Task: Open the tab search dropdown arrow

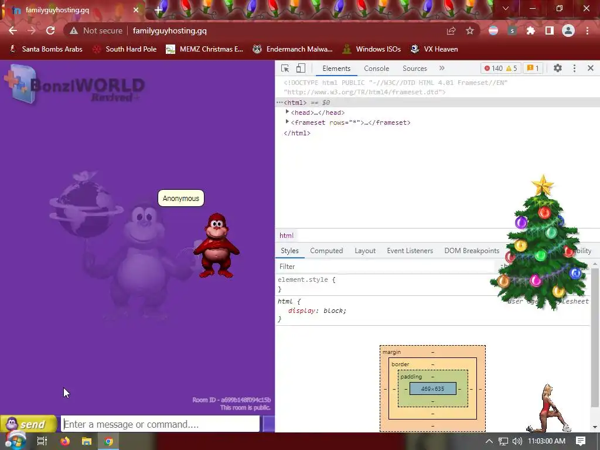Action: [x=506, y=8]
